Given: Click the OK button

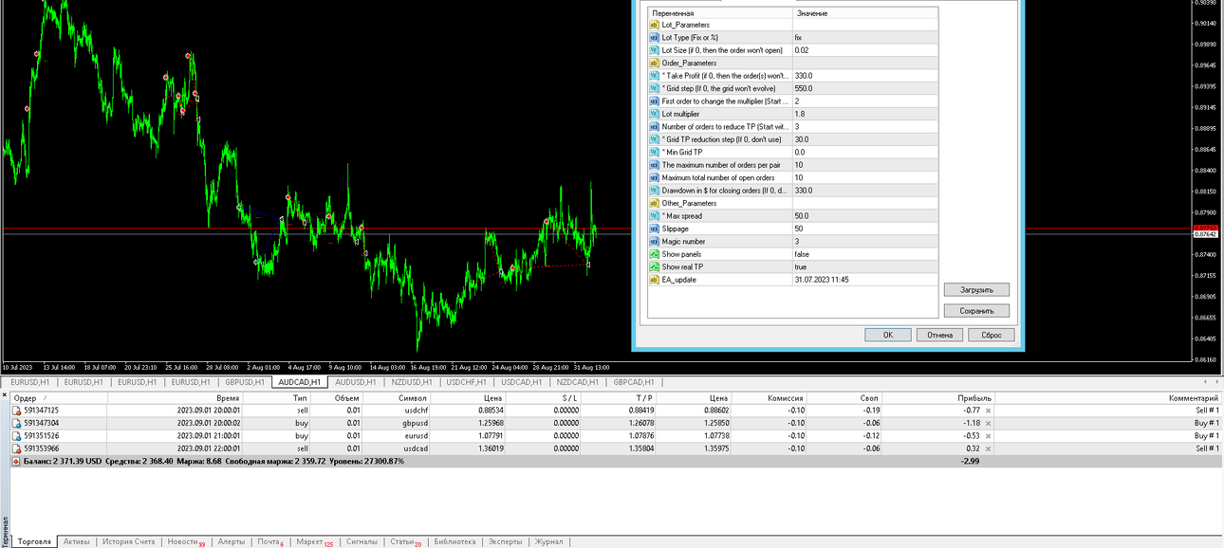Looking at the screenshot, I should 888,335.
